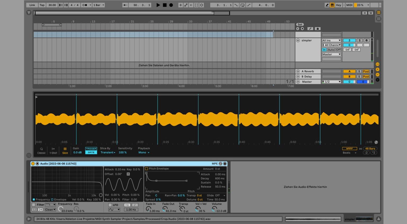This screenshot has height=224, width=407.
Task: Open the Slice By Transient dropdown
Action: [x=107, y=152]
